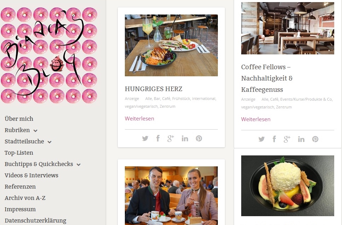
Task: Expand Buchtipps & Quickchecks submenu chevron
Action: point(79,165)
